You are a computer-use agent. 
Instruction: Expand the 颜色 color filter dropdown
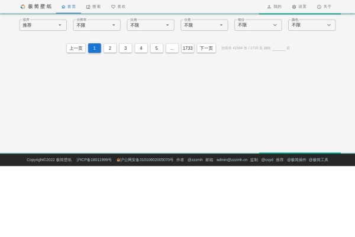312,25
